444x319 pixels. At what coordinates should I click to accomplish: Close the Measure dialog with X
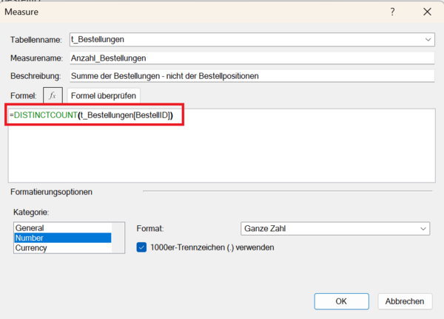tap(428, 12)
